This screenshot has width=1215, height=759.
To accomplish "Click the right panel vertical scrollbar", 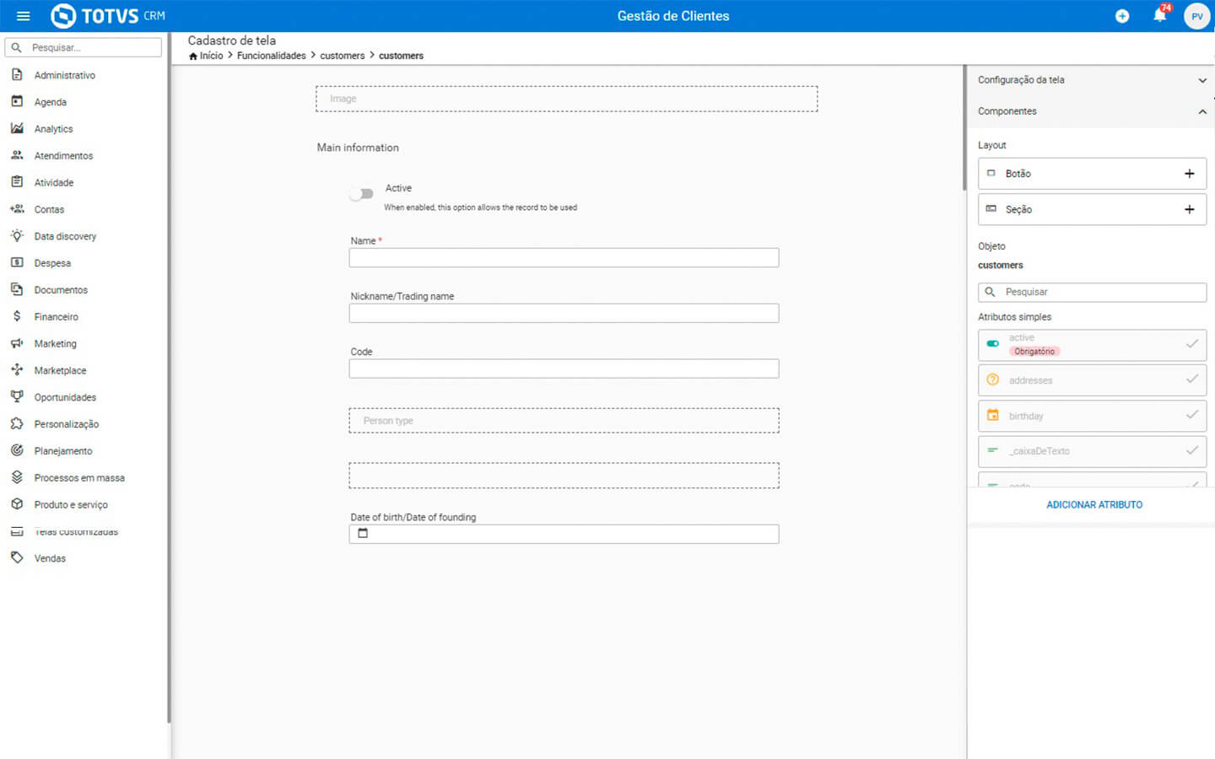I will tap(964, 126).
